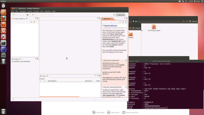Open the Tasks view menu triangle
The height and width of the screenshot is (115, 204).
95,76
